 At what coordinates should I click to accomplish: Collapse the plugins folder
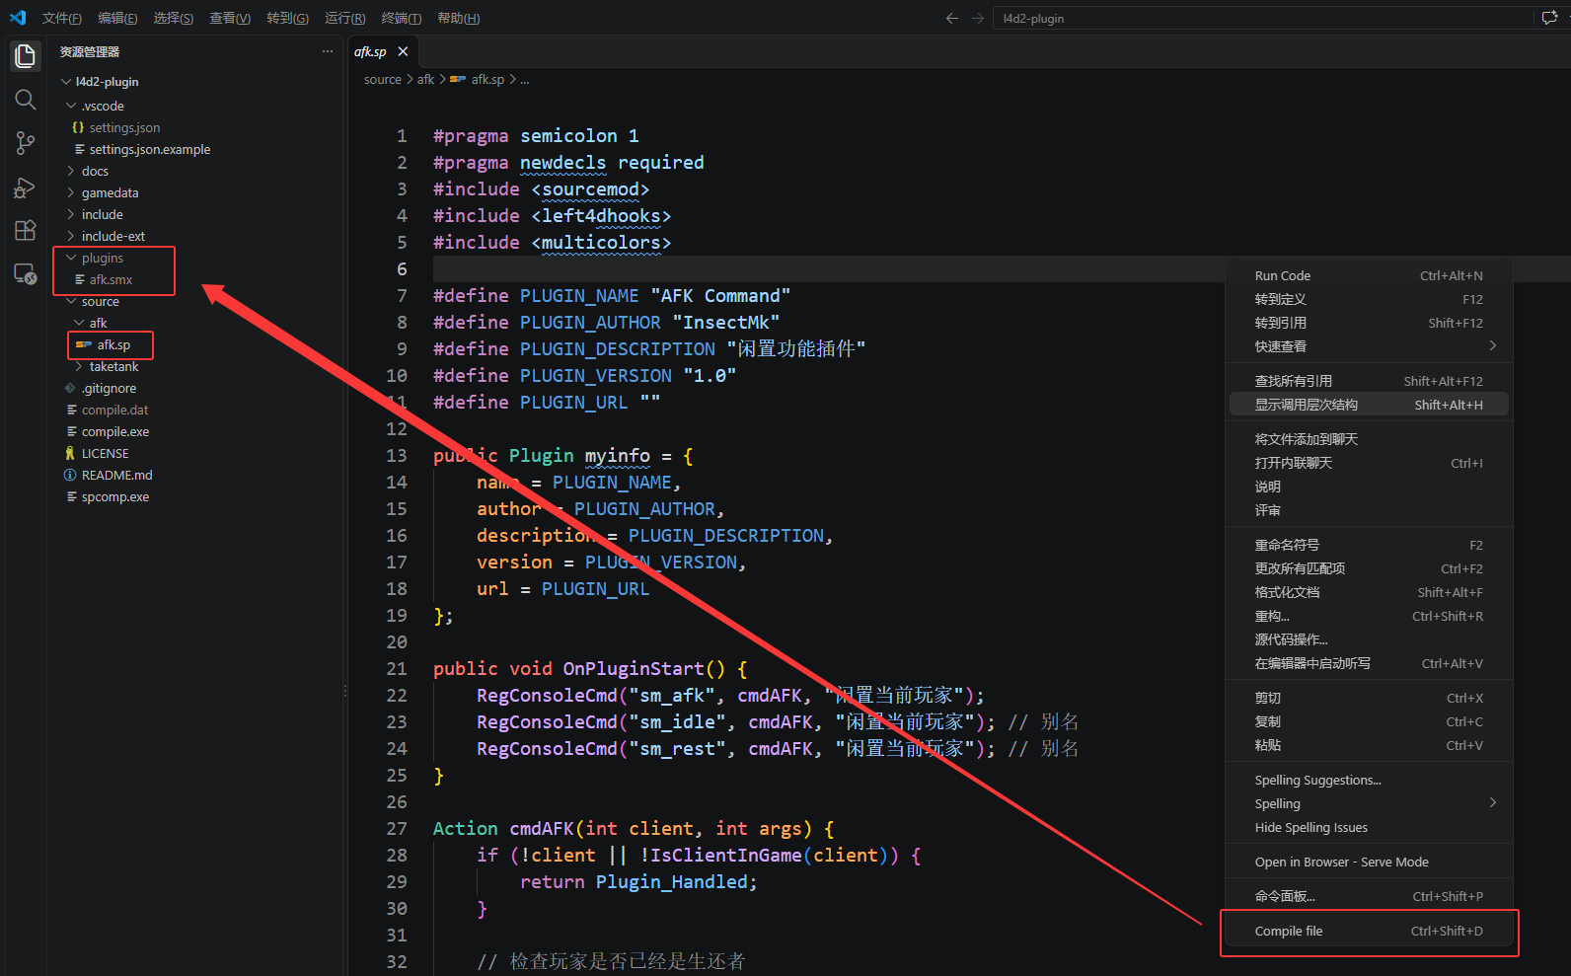pos(103,258)
